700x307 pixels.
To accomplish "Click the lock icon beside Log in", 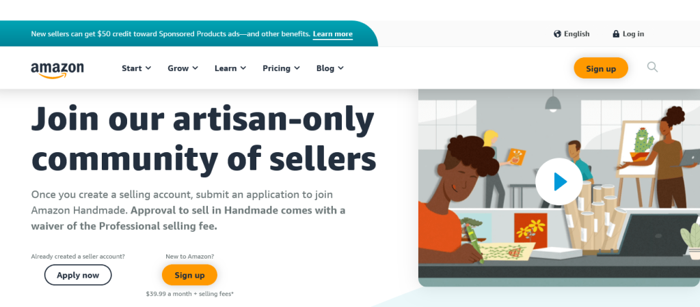I will coord(616,34).
